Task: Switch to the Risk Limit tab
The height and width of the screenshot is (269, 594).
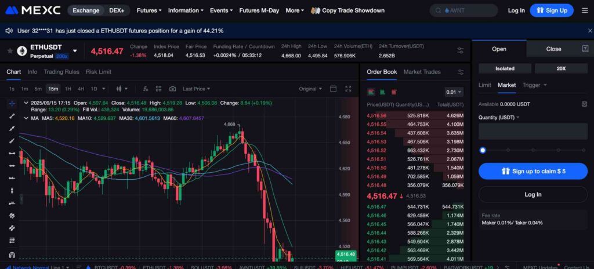Action: coord(99,72)
